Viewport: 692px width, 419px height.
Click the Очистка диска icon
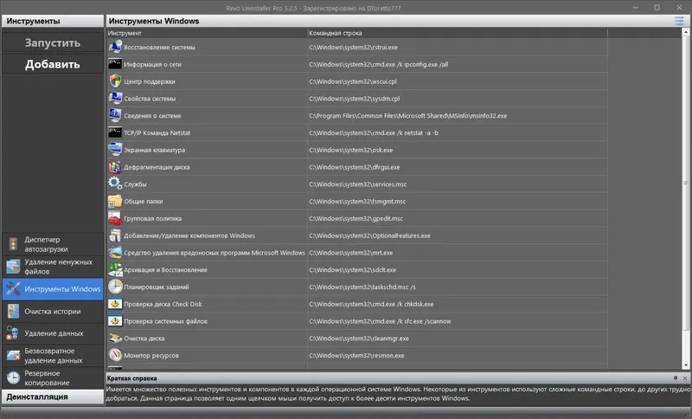click(115, 338)
